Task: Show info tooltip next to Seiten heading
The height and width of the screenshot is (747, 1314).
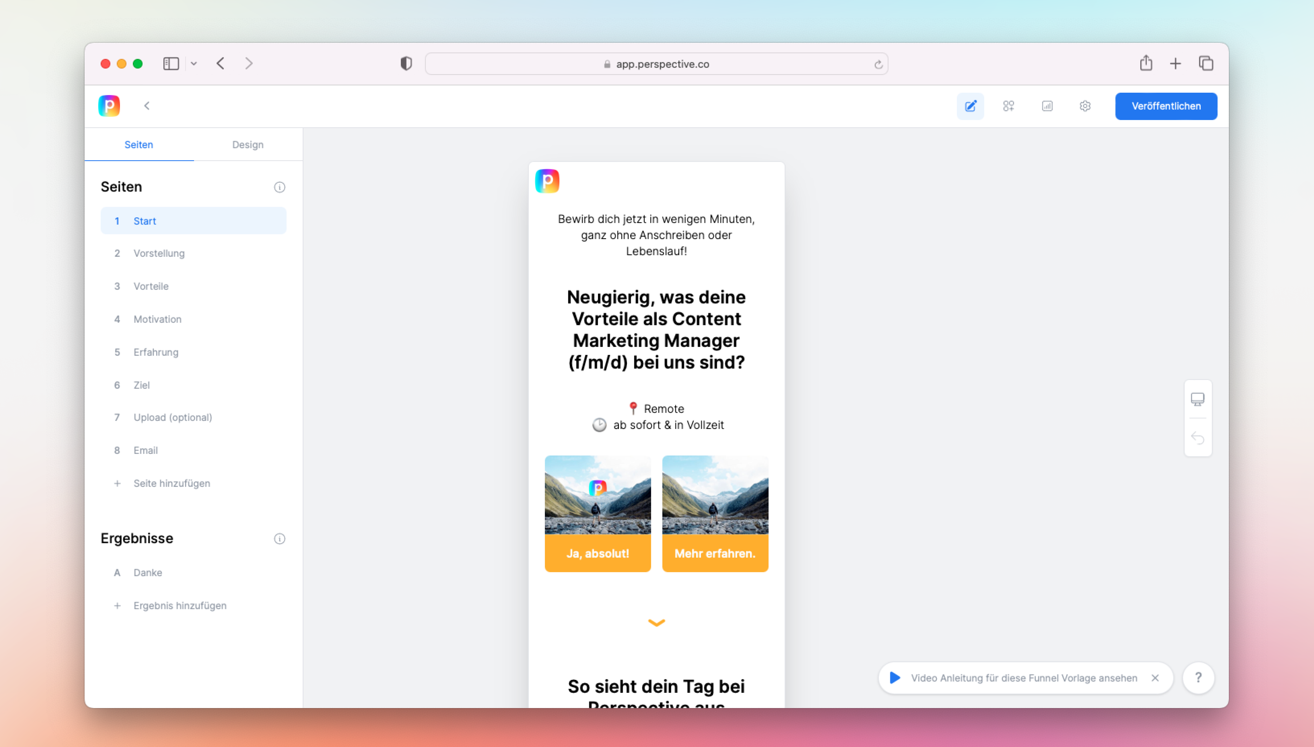Action: [x=279, y=187]
